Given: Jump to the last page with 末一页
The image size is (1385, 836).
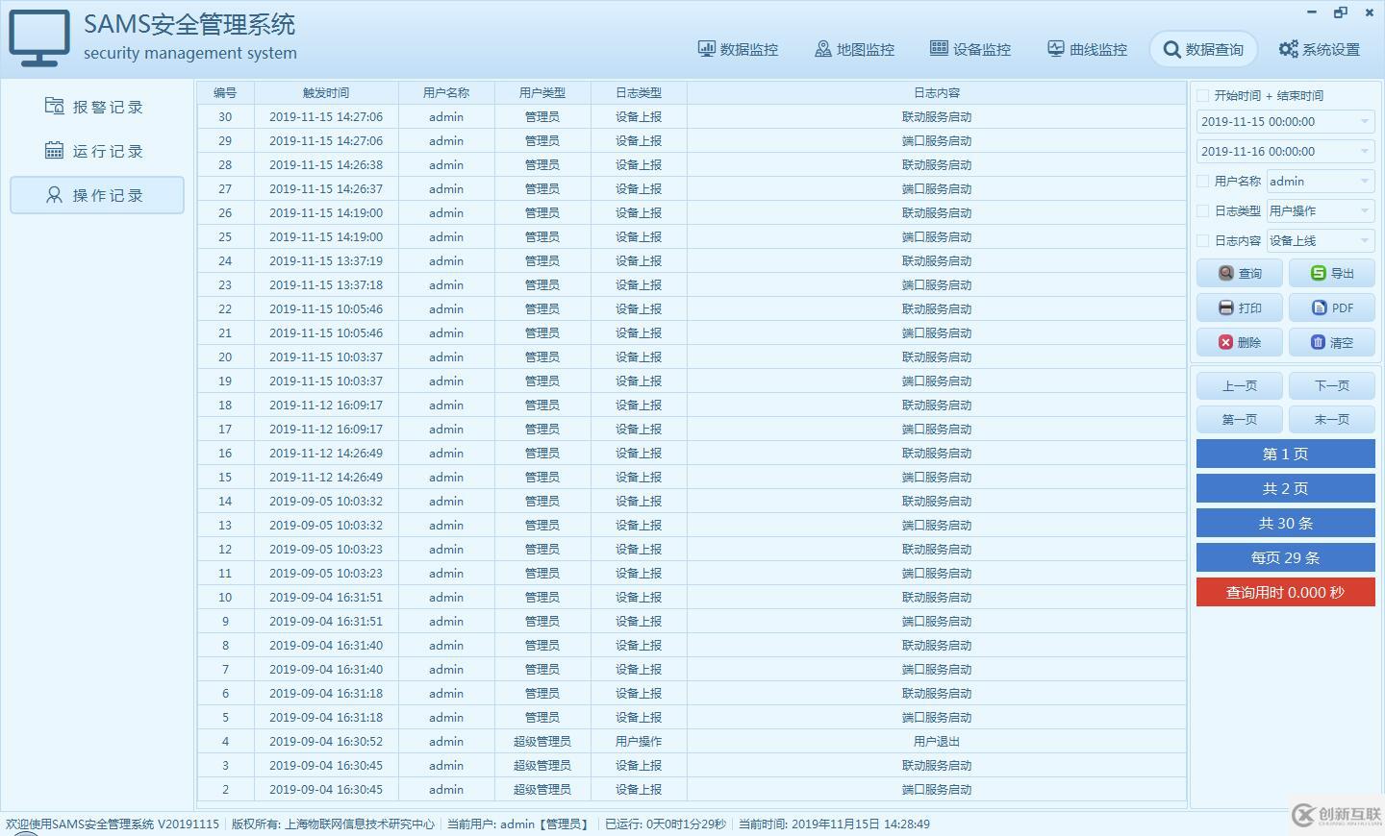Looking at the screenshot, I should [x=1332, y=419].
